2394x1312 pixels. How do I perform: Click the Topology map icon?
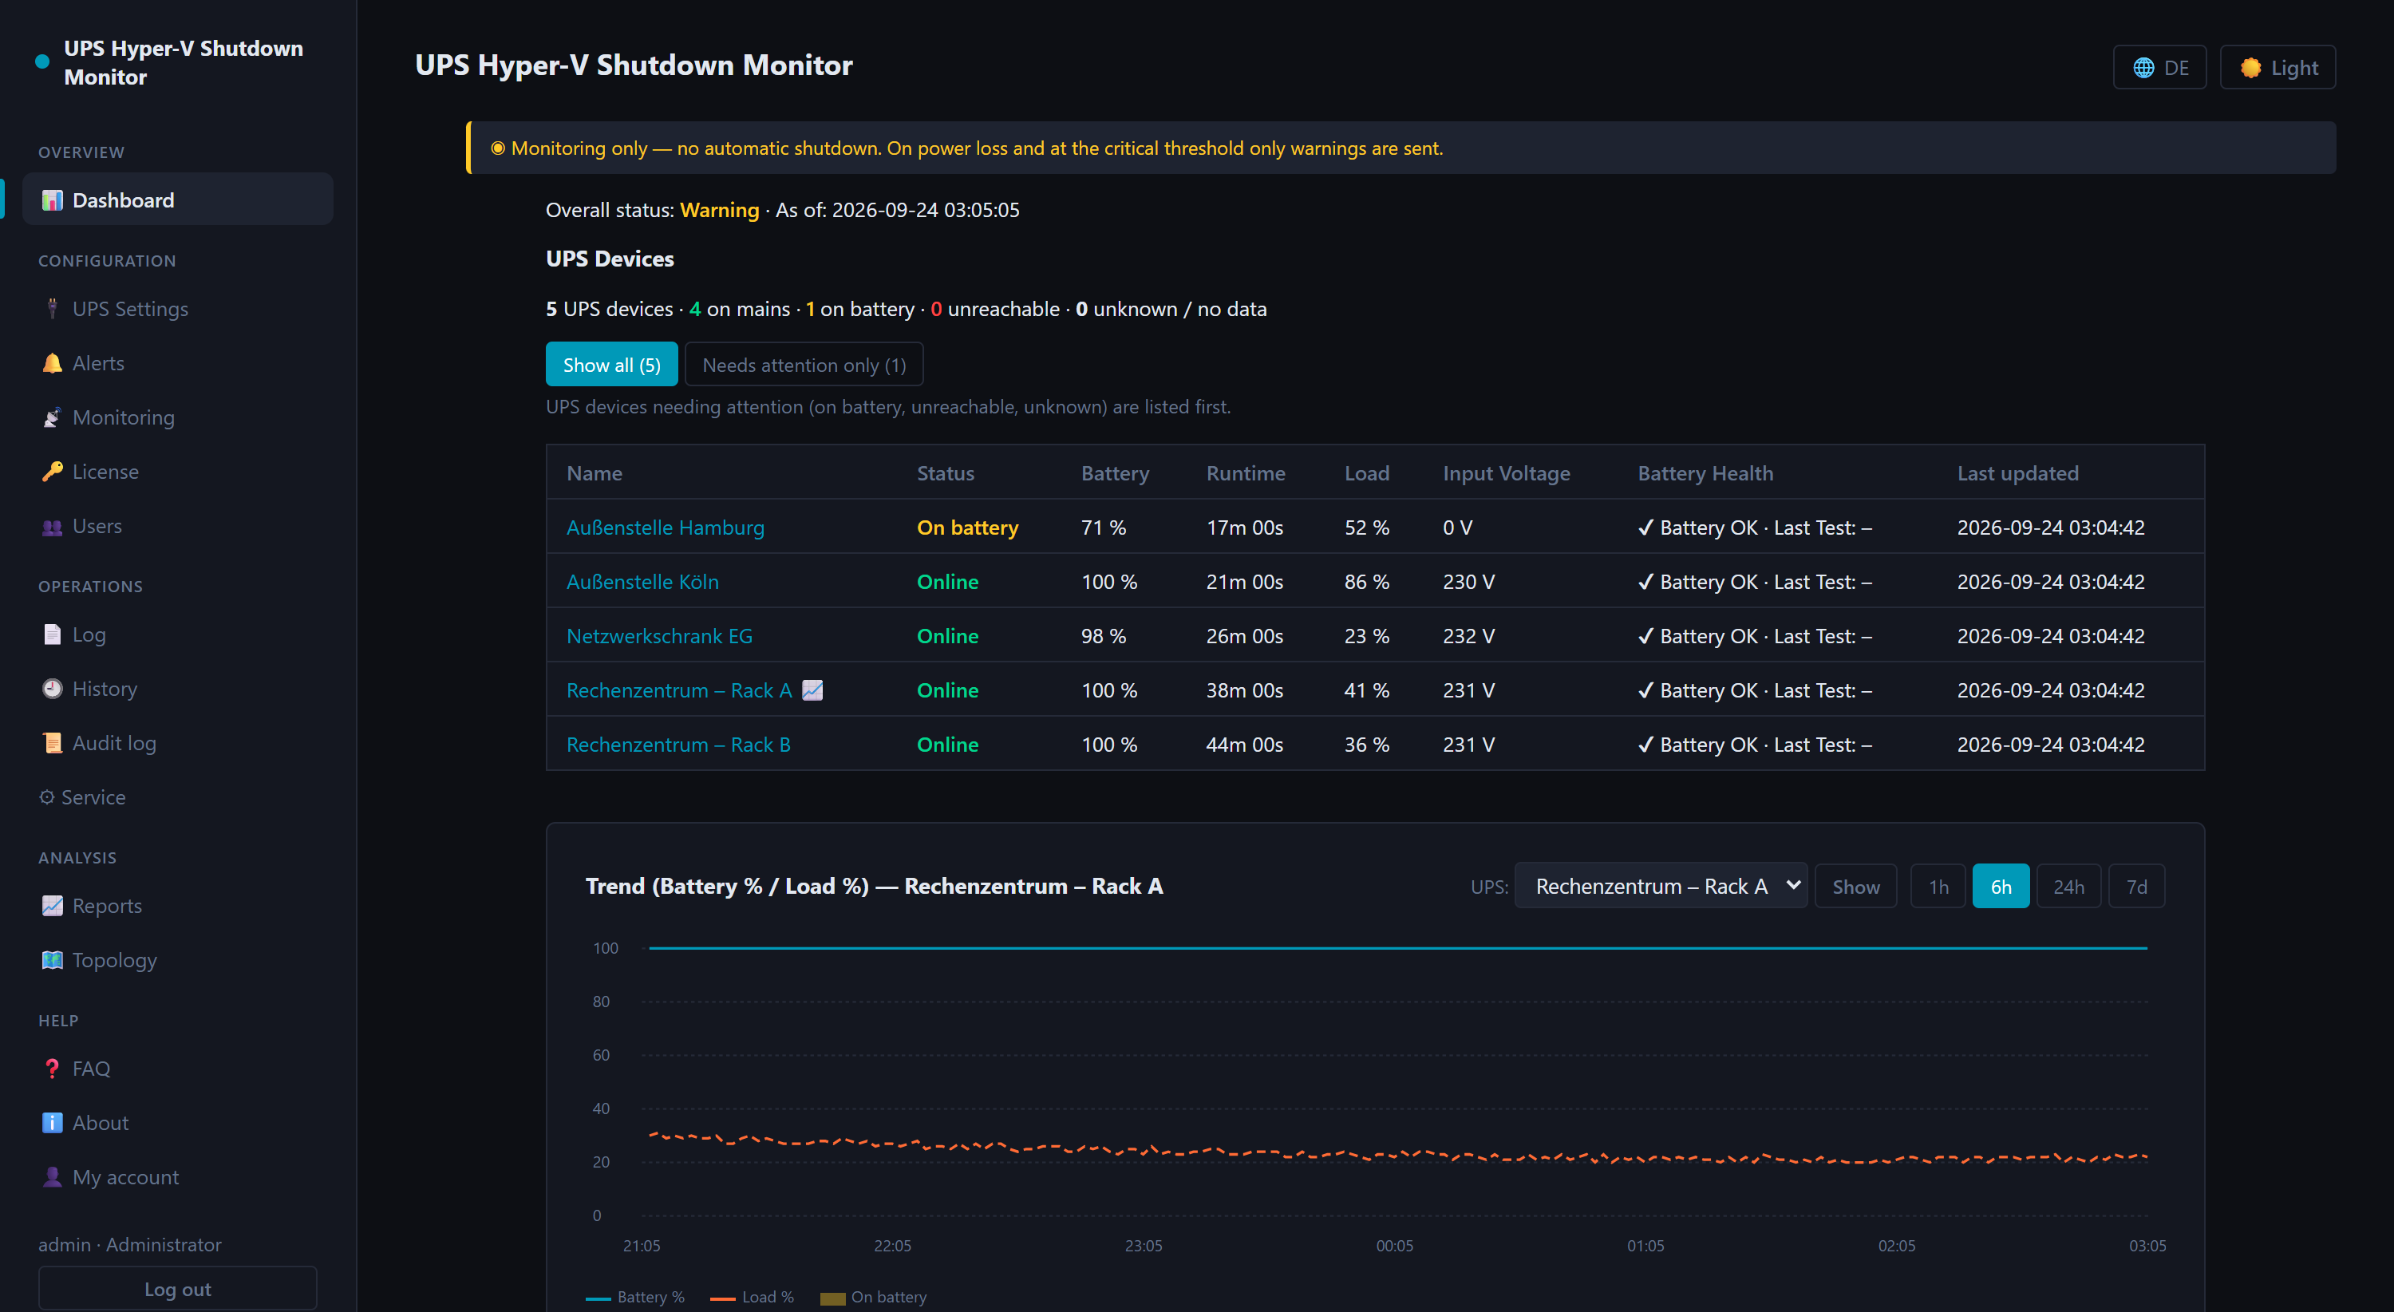pos(52,960)
